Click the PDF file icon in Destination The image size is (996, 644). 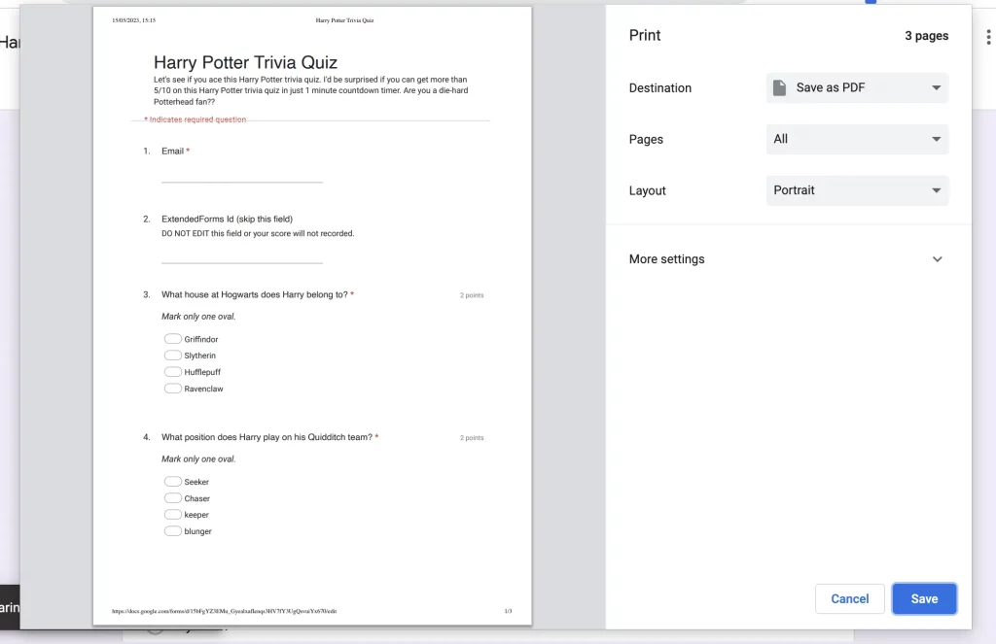click(779, 87)
